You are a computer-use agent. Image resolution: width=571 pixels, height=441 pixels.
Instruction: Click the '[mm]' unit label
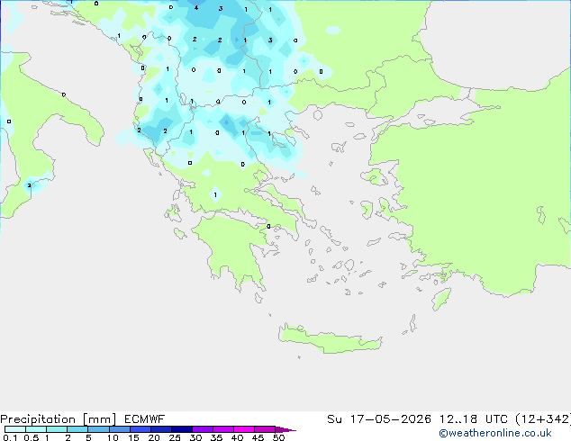[99, 419]
